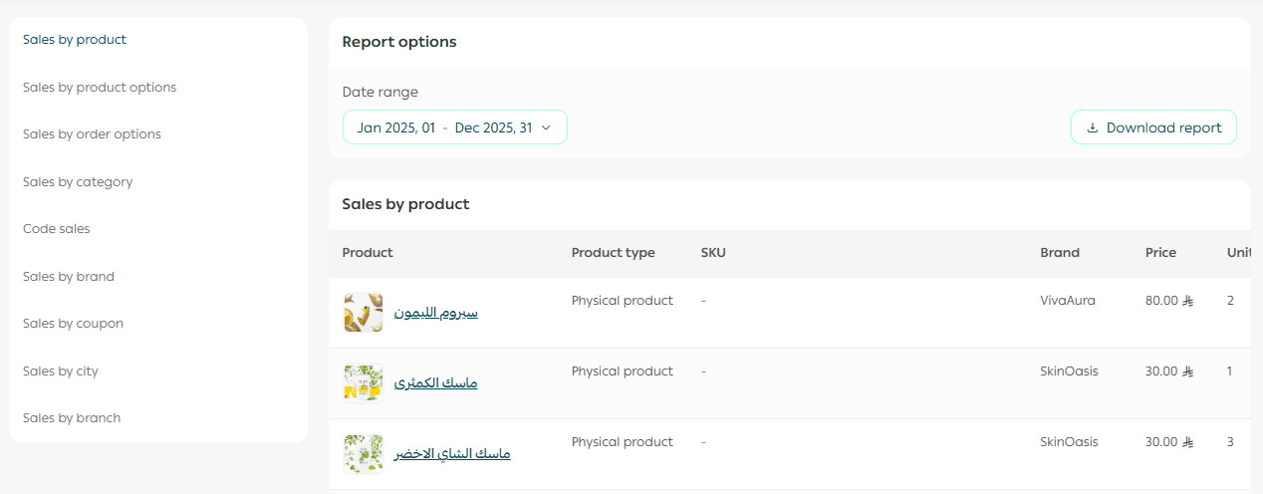1263x494 pixels.
Task: Open the Jan 2025 – Dec 2025 date picker
Action: [455, 127]
